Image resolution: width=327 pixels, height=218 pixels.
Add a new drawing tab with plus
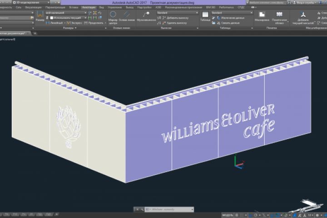click(x=35, y=33)
